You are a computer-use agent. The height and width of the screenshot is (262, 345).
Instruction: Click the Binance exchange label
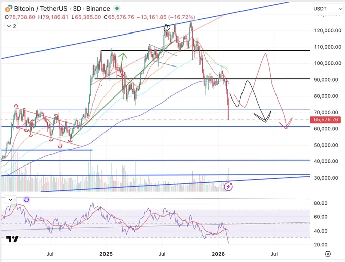(98, 8)
